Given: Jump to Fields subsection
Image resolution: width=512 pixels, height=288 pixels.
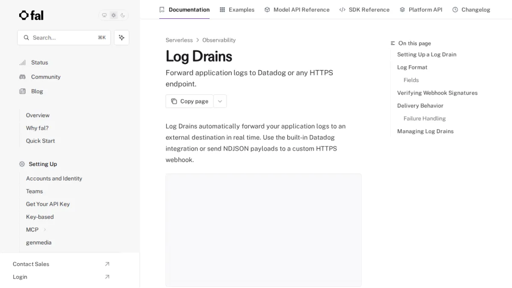Looking at the screenshot, I should coord(411,80).
